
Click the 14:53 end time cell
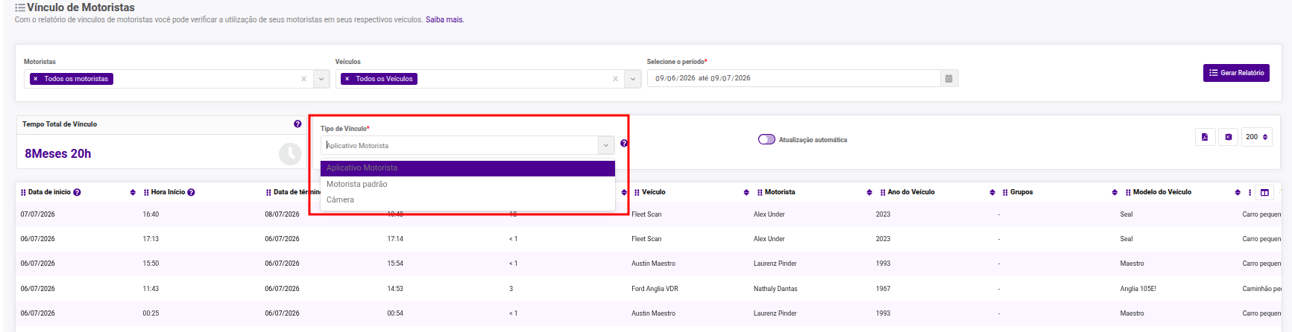tap(395, 289)
